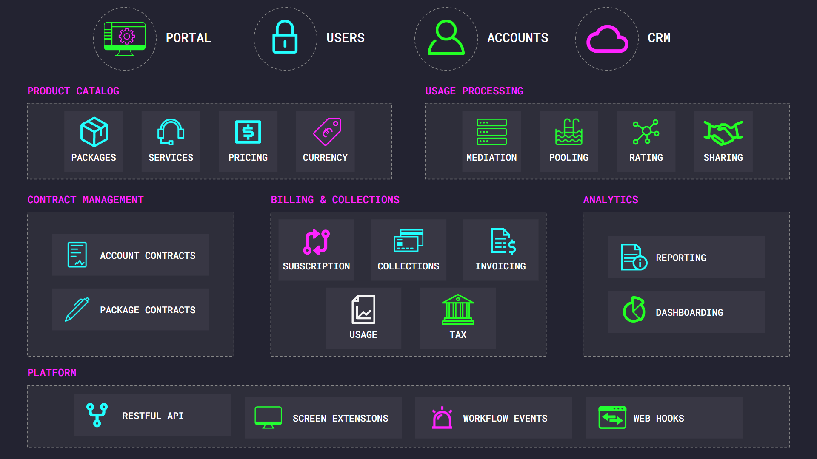Select the Pricing dollar icon
The width and height of the screenshot is (817, 459).
pyautogui.click(x=248, y=132)
